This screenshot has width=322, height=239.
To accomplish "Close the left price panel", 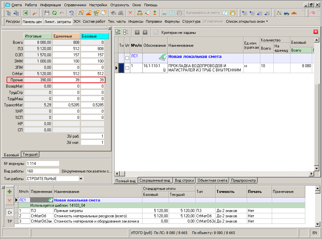I will (x=110, y=28).
